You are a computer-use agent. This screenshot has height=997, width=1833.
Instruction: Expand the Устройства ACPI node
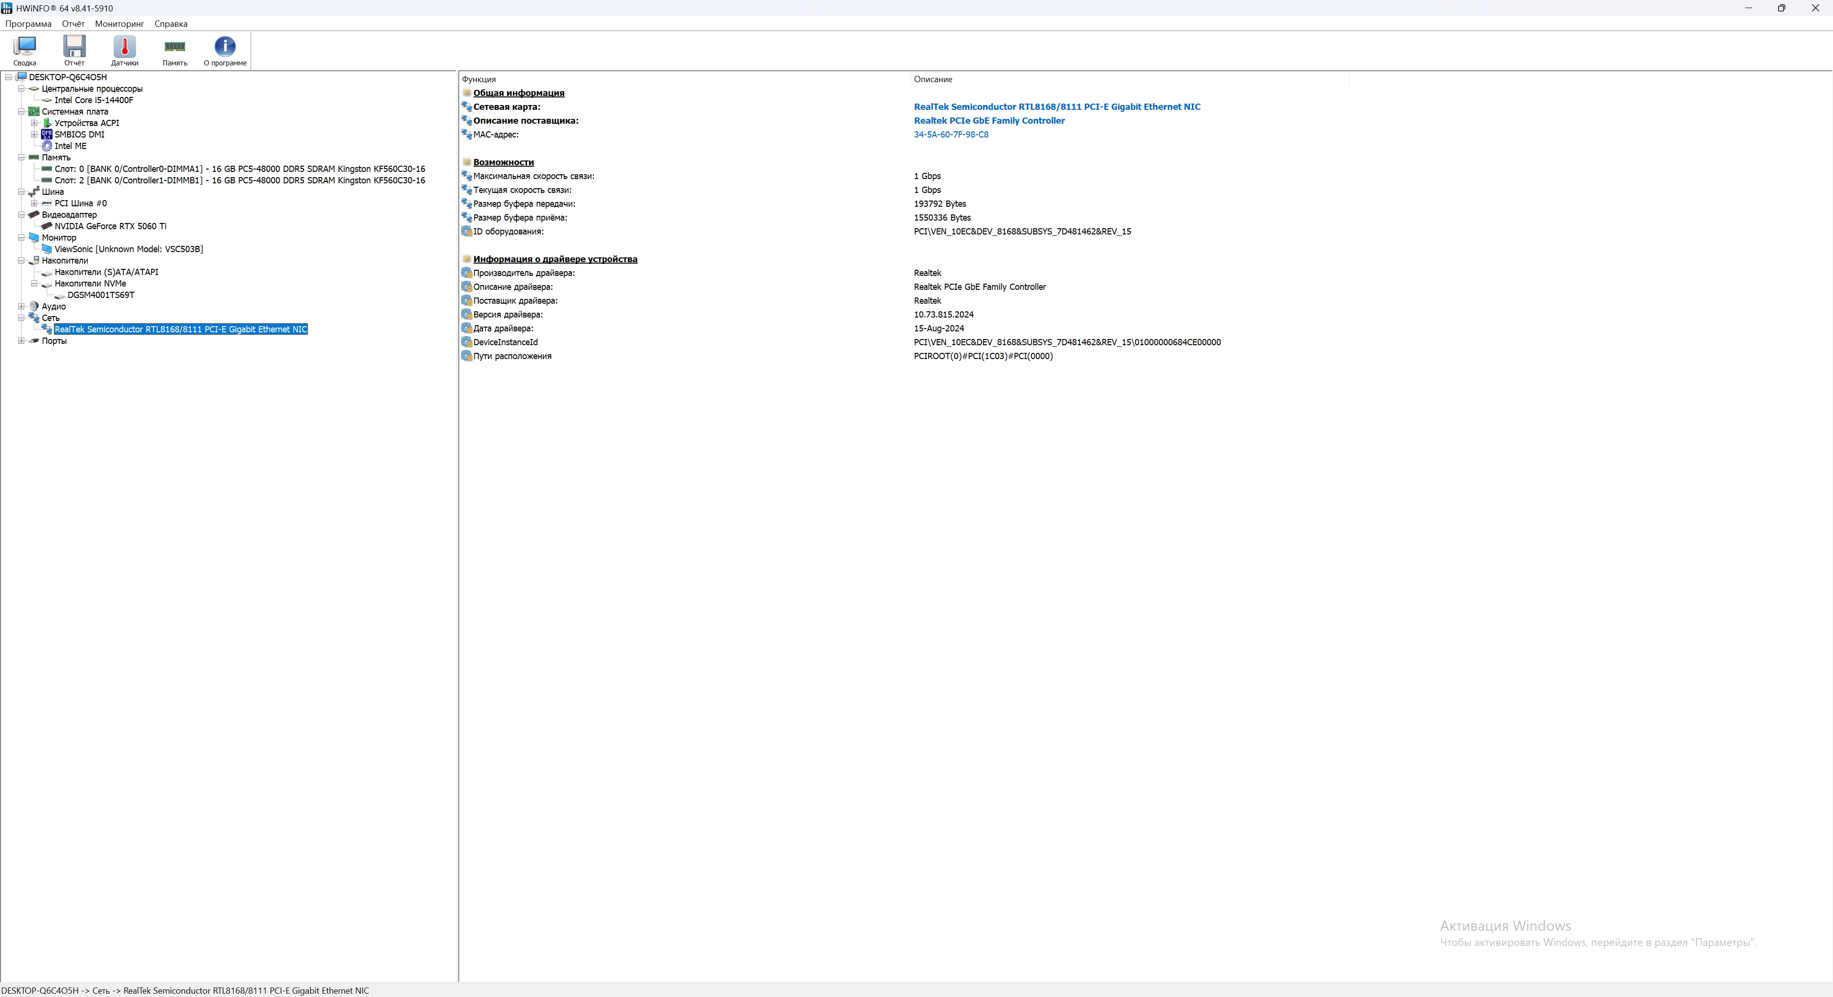pos(34,123)
